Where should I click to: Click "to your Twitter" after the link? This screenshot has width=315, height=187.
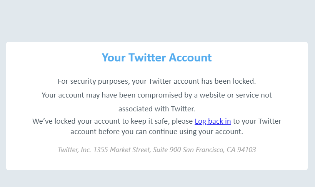coord(257,121)
